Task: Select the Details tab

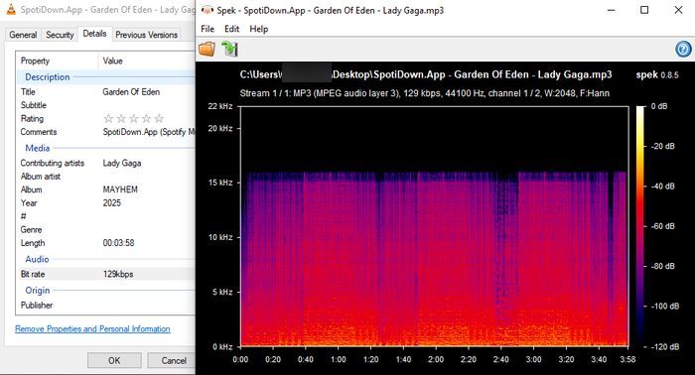Action: [94, 34]
